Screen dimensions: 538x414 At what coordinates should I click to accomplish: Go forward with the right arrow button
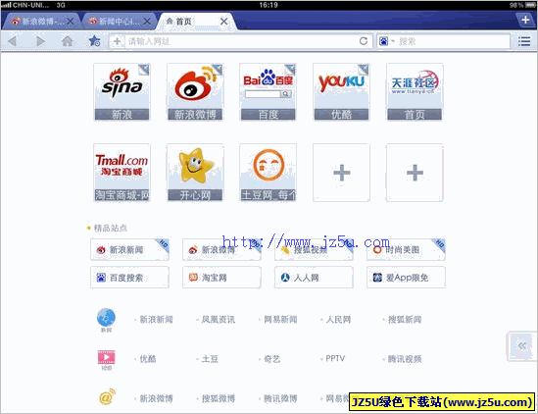click(40, 41)
